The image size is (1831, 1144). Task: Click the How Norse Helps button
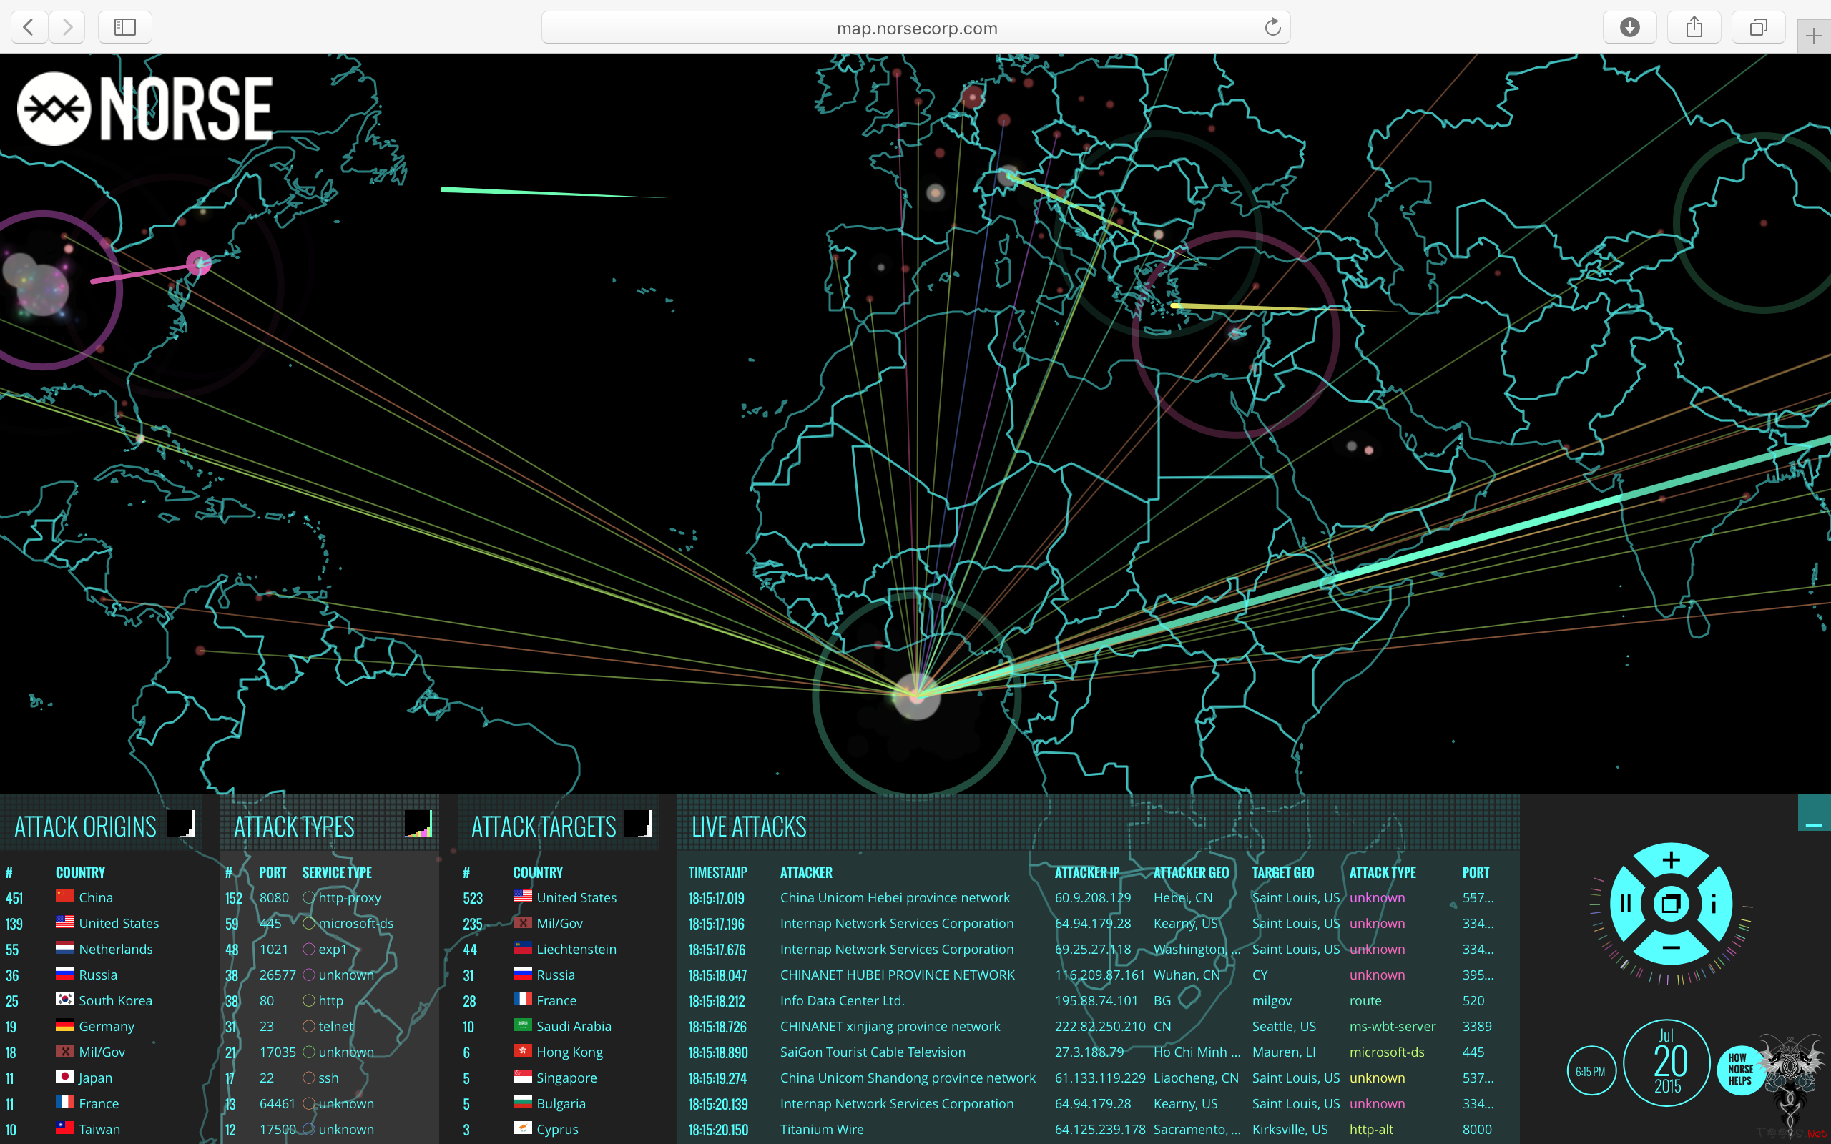(x=1739, y=1069)
